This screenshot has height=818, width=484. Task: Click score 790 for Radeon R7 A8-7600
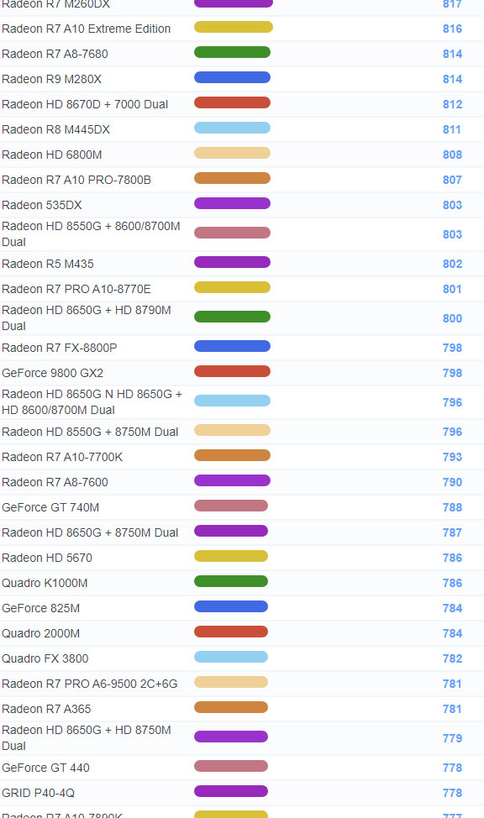[x=452, y=482]
